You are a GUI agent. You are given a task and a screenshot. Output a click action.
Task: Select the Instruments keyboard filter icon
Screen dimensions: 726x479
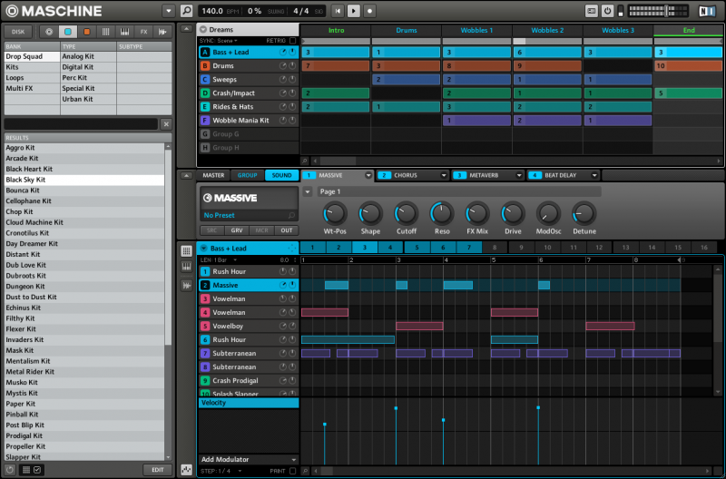click(x=124, y=32)
